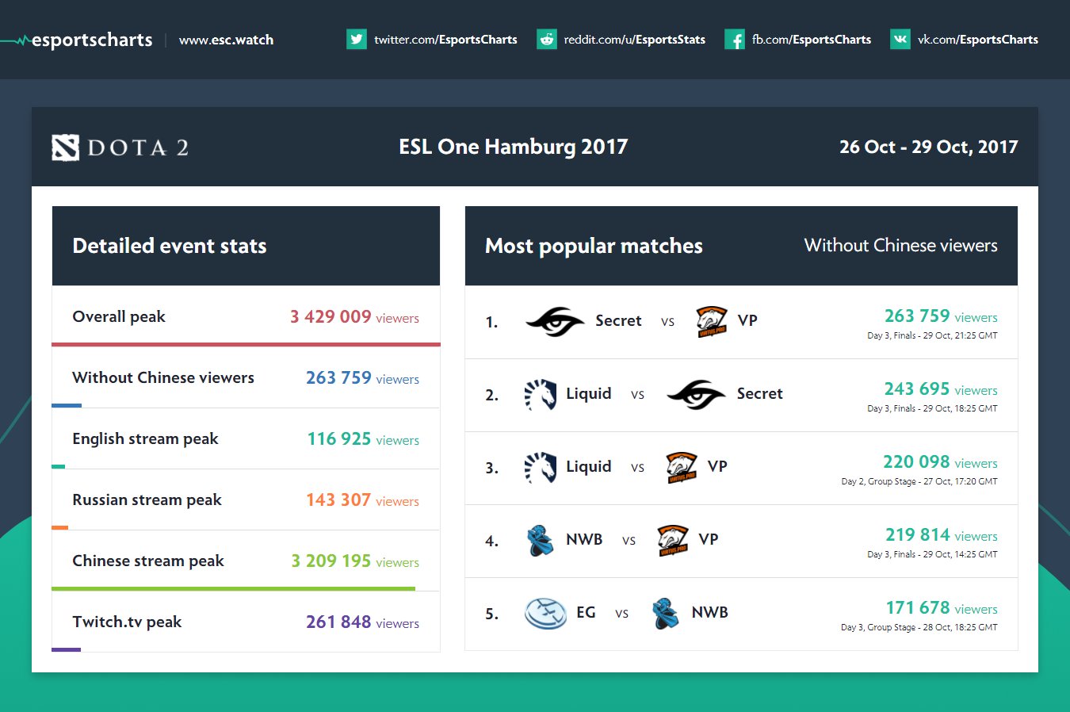Viewport: 1070px width, 712px height.
Task: Click the 116 925 viewers value
Action: 363,438
